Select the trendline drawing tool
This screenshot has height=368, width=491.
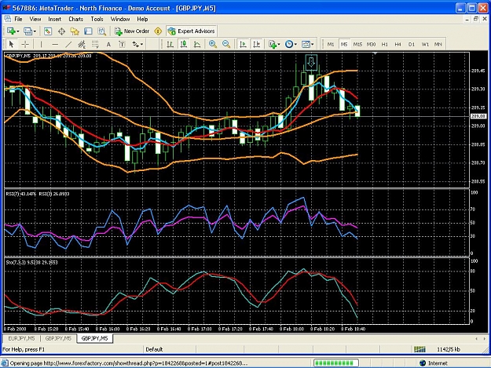tap(68, 44)
